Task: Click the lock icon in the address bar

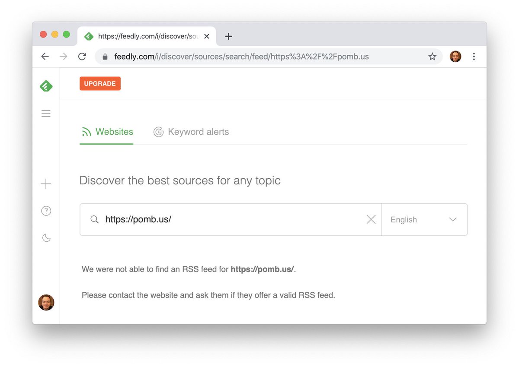Action: [104, 57]
